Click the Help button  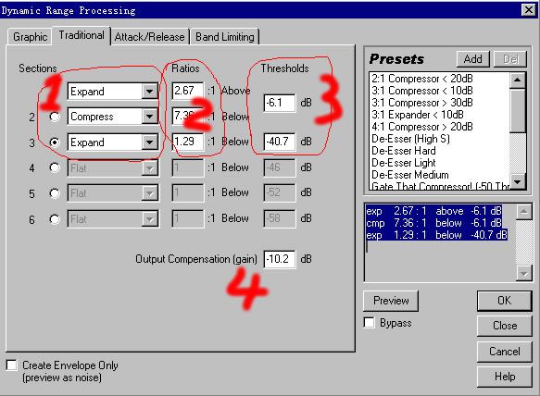505,377
